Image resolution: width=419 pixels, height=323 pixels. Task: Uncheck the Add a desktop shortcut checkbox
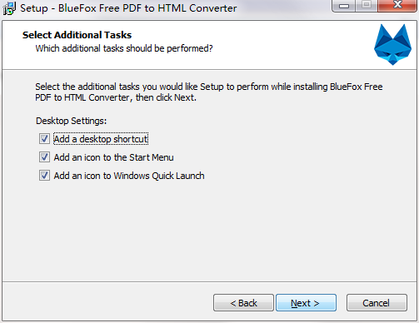click(x=44, y=139)
